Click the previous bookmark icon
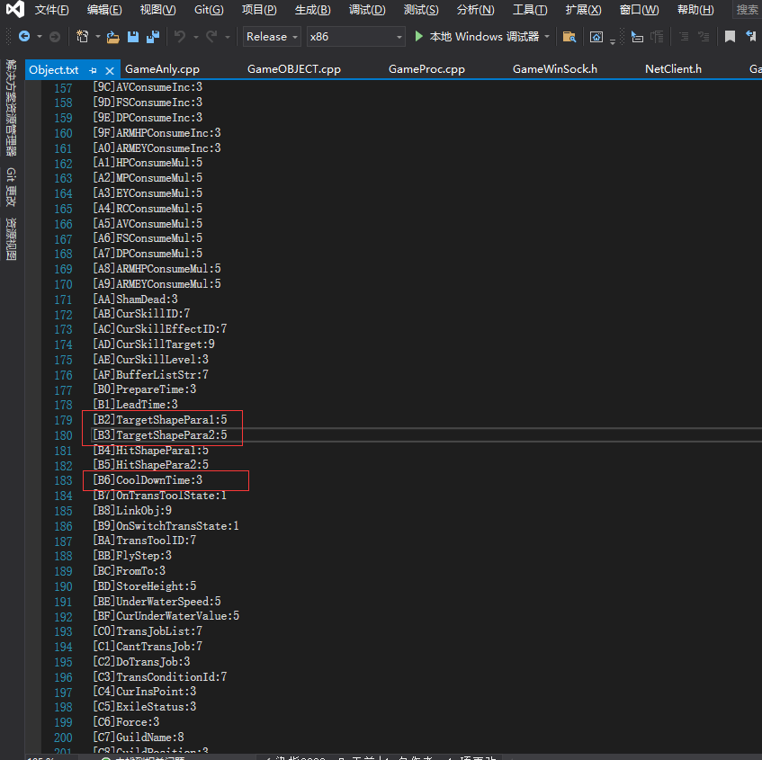The height and width of the screenshot is (760, 762). [751, 37]
